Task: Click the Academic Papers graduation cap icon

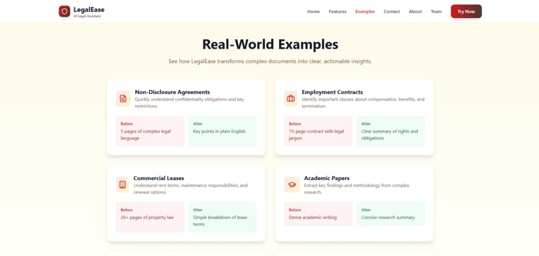Action: pos(292,185)
